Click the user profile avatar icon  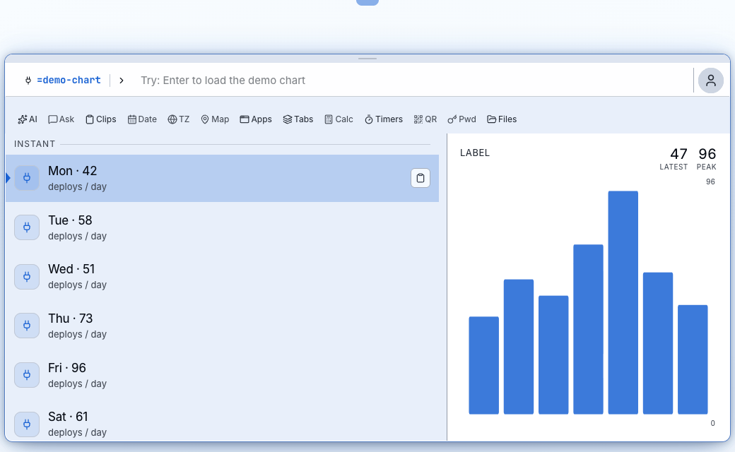pyautogui.click(x=711, y=81)
